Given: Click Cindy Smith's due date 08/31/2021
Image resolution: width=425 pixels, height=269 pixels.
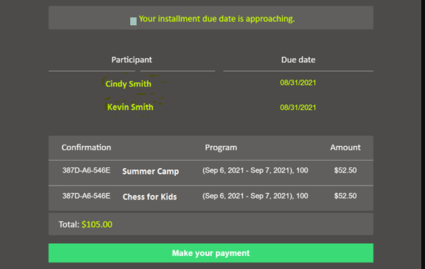Looking at the screenshot, I should (x=298, y=83).
